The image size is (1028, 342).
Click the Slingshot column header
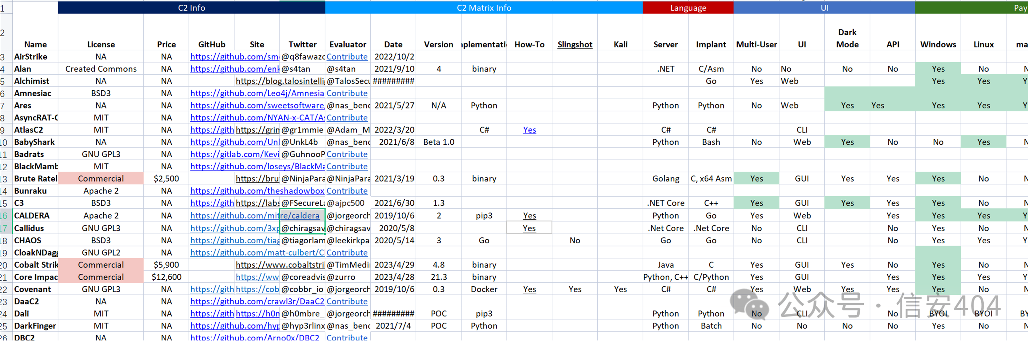click(x=575, y=45)
